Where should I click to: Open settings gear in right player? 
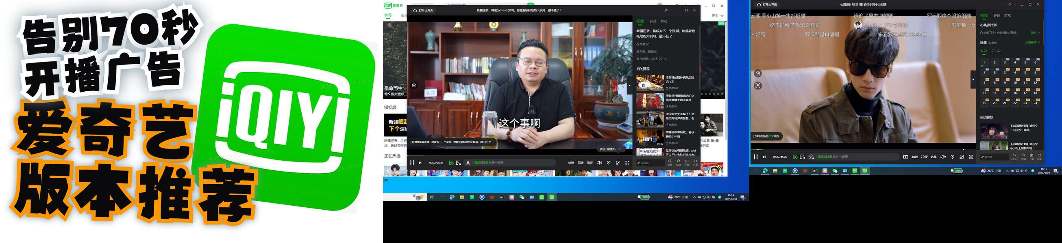(x=952, y=157)
